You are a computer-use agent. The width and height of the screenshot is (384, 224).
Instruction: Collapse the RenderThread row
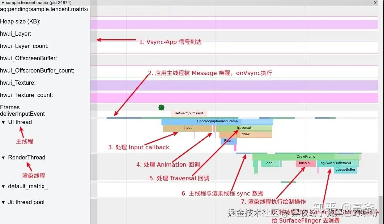coord(3,158)
